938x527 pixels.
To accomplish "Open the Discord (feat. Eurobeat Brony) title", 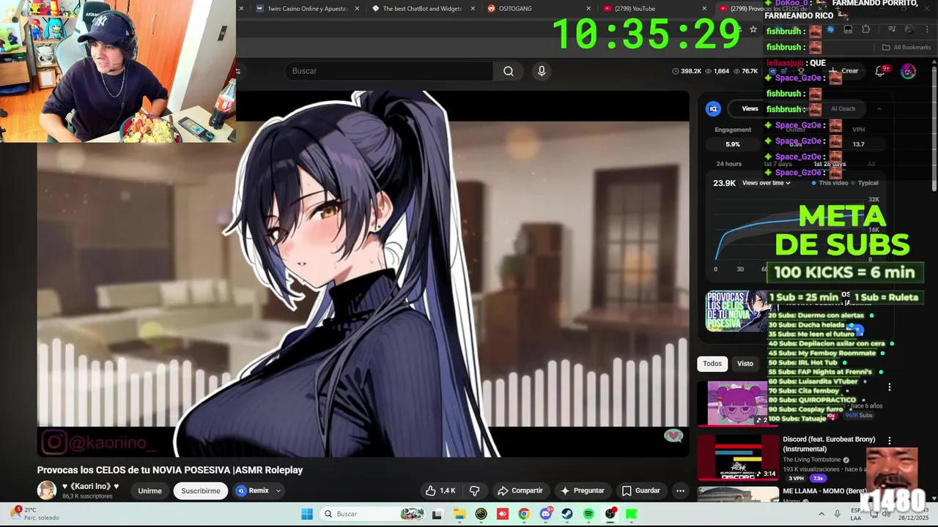I will (x=829, y=444).
